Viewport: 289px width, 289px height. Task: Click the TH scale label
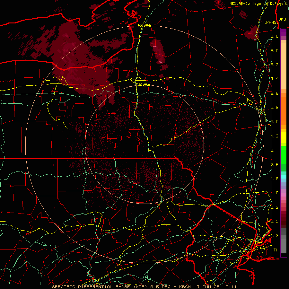click(276, 250)
